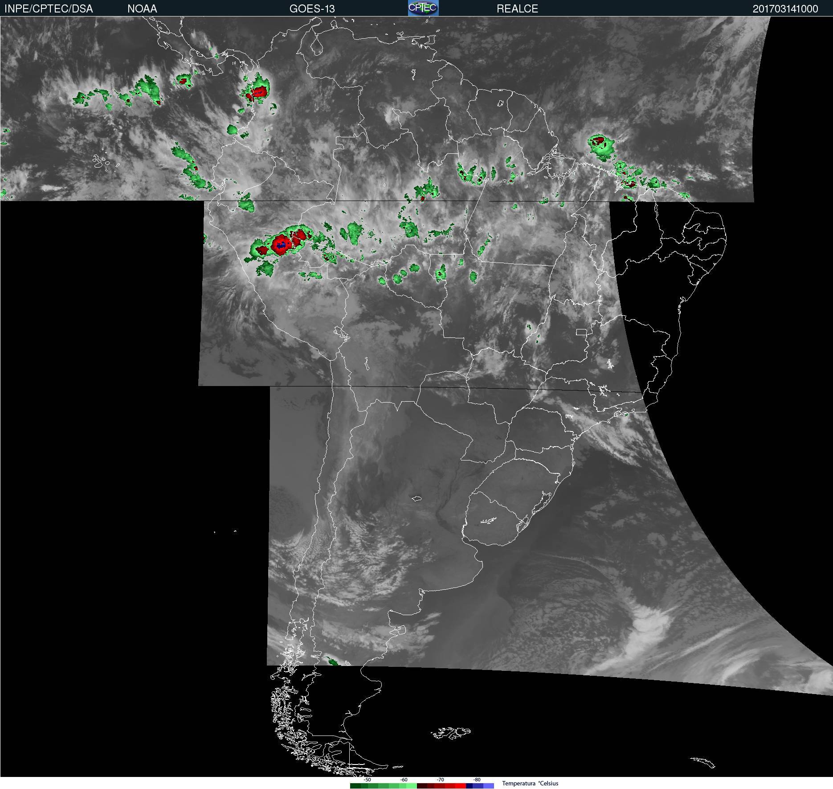Select the 201703141000 timestamp
This screenshot has height=789, width=833.
[785, 9]
